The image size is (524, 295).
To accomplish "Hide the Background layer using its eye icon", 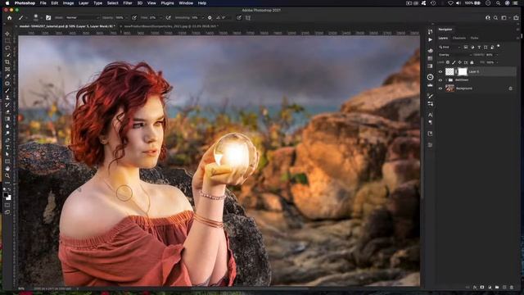I will (440, 88).
